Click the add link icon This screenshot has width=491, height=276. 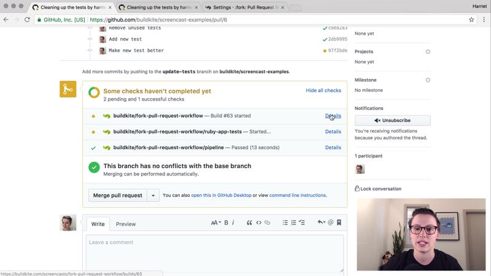(267, 223)
